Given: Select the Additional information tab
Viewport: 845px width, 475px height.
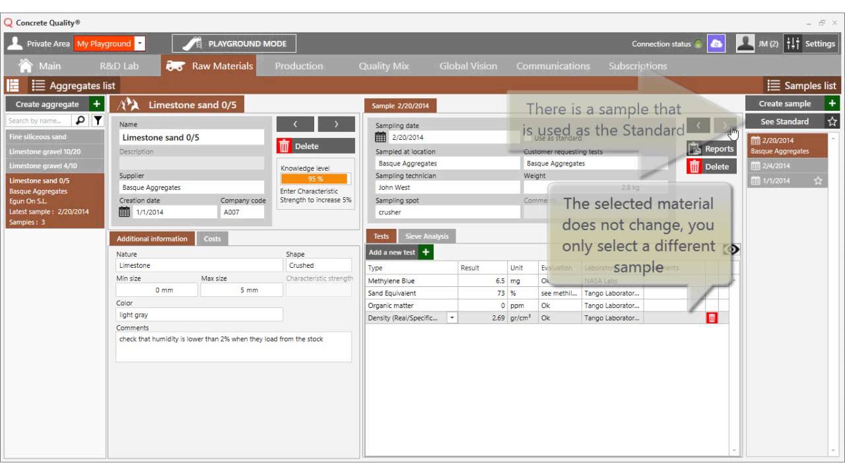Looking at the screenshot, I should 152,239.
